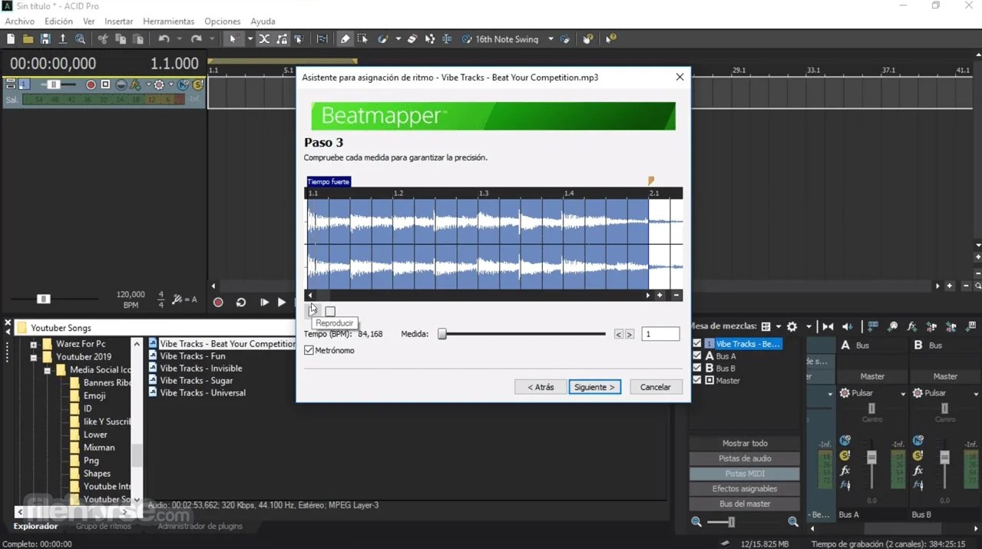
Task: Click the waveform zoom in plus button
Action: point(660,296)
